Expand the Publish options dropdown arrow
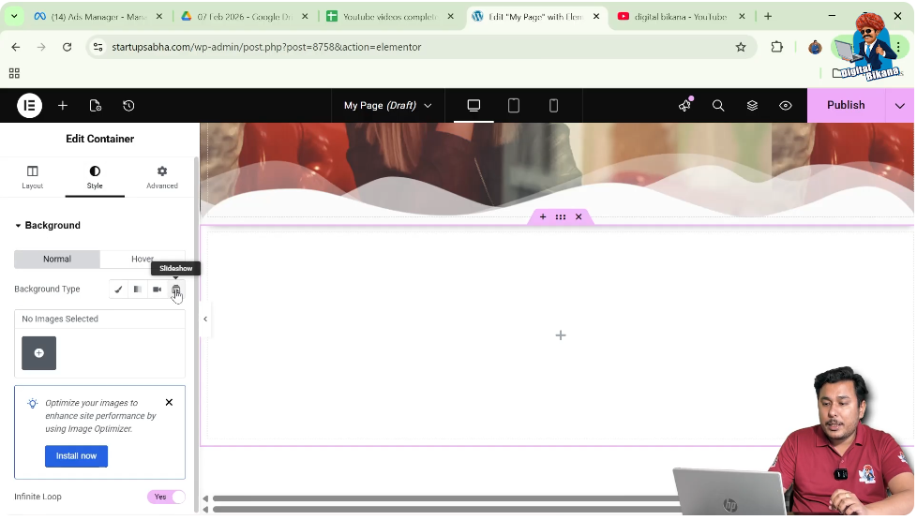Viewport: 917px width, 520px height. 900,106
